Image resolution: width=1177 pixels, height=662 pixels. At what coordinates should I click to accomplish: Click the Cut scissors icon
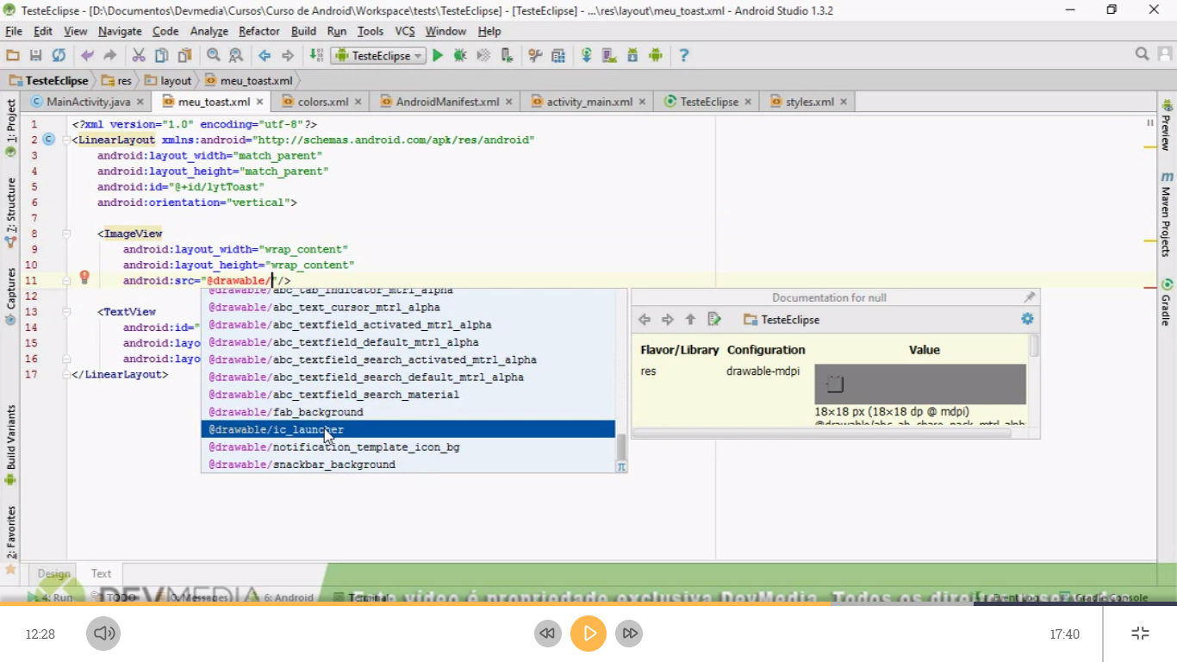138,55
